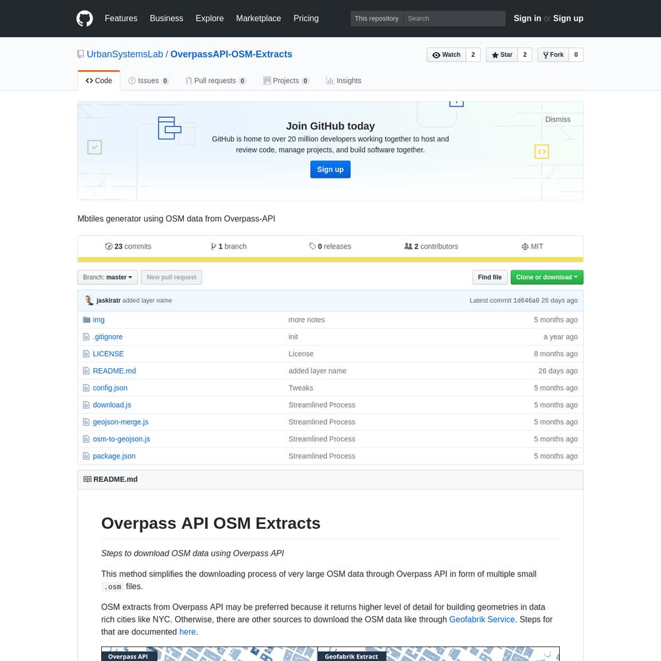This screenshot has height=661, width=661.
Task: Click Sign in at top right
Action: [527, 19]
